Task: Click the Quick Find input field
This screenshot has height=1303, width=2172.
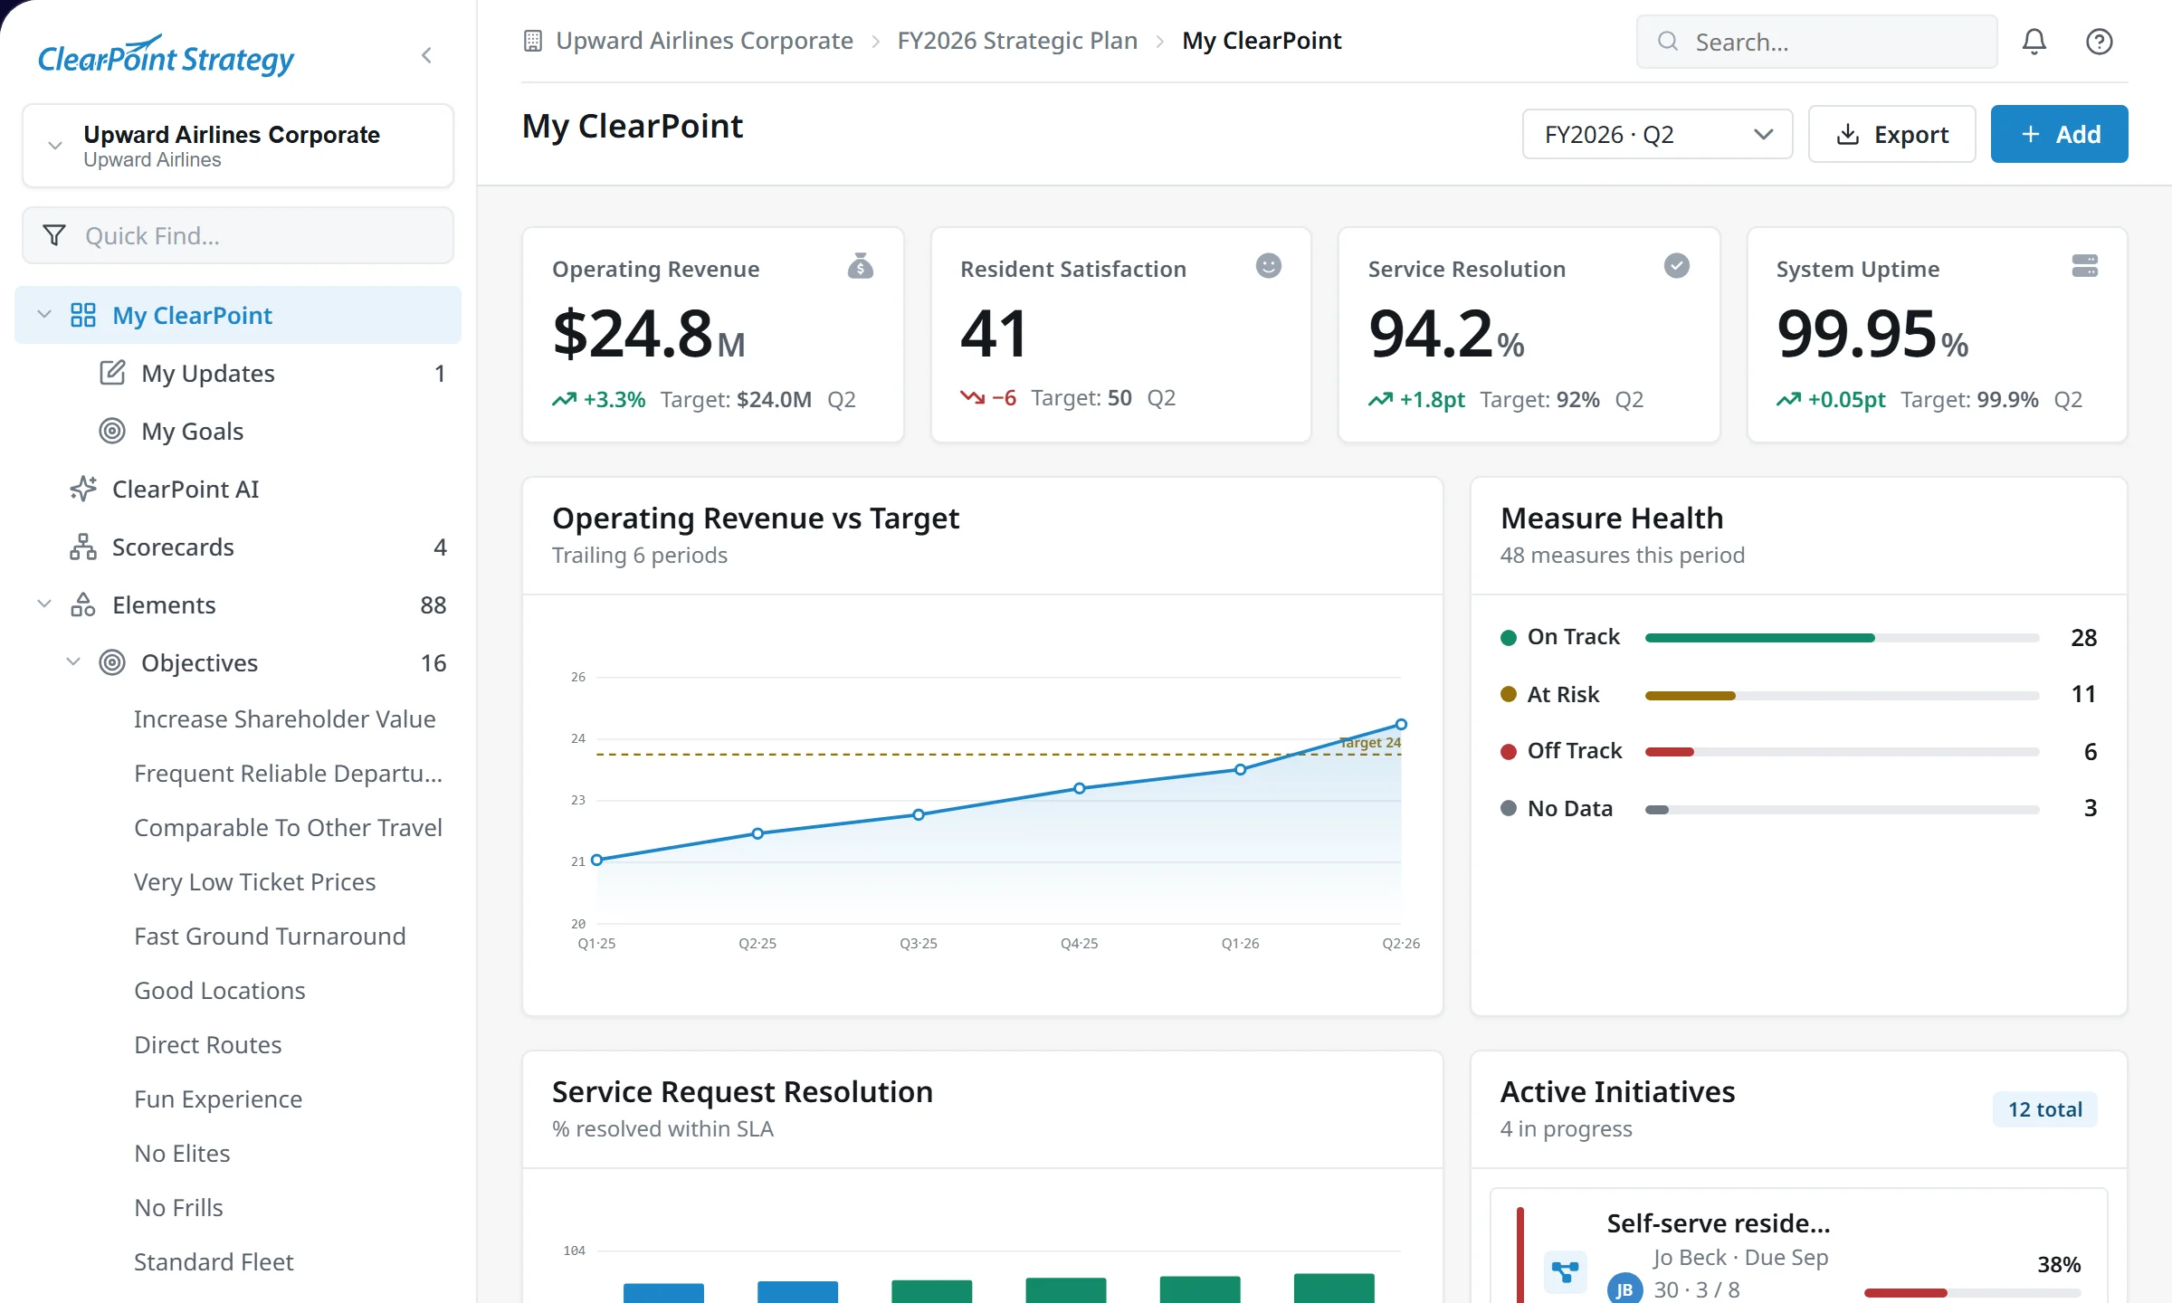Action: pyautogui.click(x=238, y=235)
